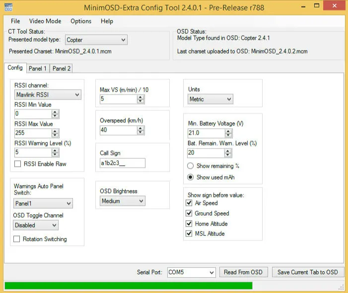Viewport: 348px width, 293px height.
Task: Increase Min. Battery Voltage with up arrow
Action: tap(228, 131)
